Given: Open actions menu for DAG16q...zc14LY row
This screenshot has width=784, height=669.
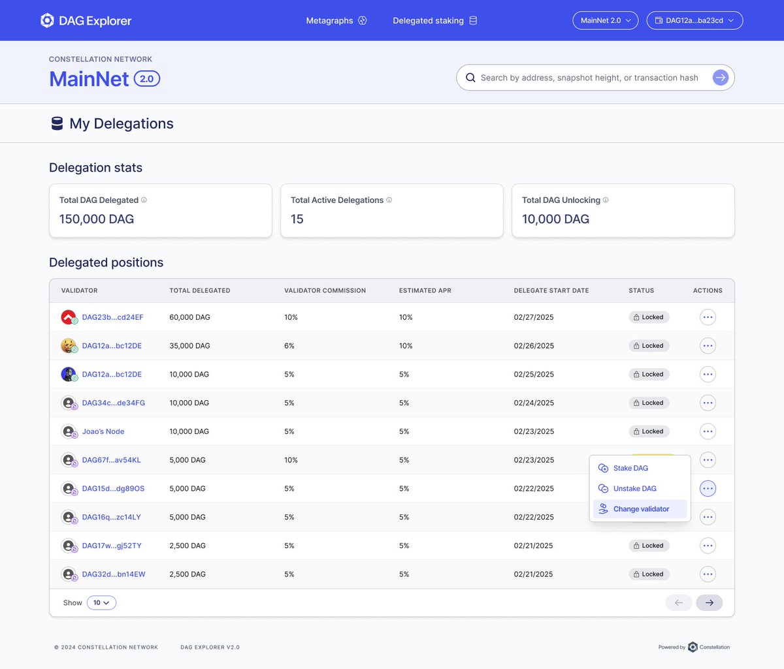Looking at the screenshot, I should pos(708,517).
